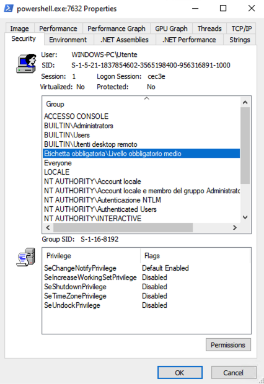The height and width of the screenshot is (384, 264).
Task: Click the horizontal scroll left arrow
Action: (48, 227)
